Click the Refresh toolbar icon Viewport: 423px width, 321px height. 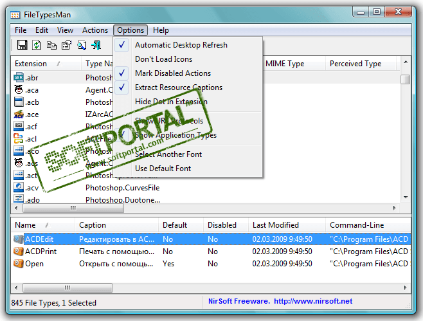[x=37, y=45]
